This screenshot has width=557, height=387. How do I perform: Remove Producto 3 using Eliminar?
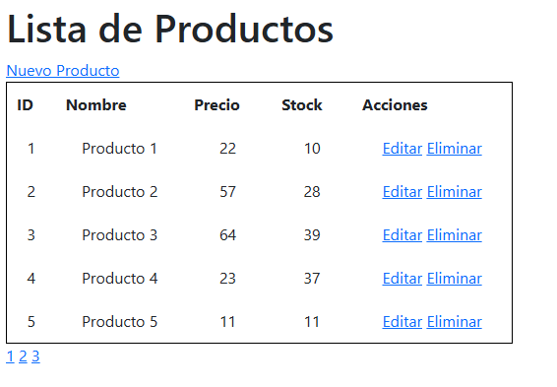pos(455,235)
